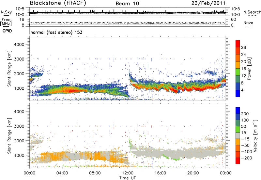Click the '100' value on the Velocity scale
The height and width of the screenshot is (180, 261).
(245, 120)
